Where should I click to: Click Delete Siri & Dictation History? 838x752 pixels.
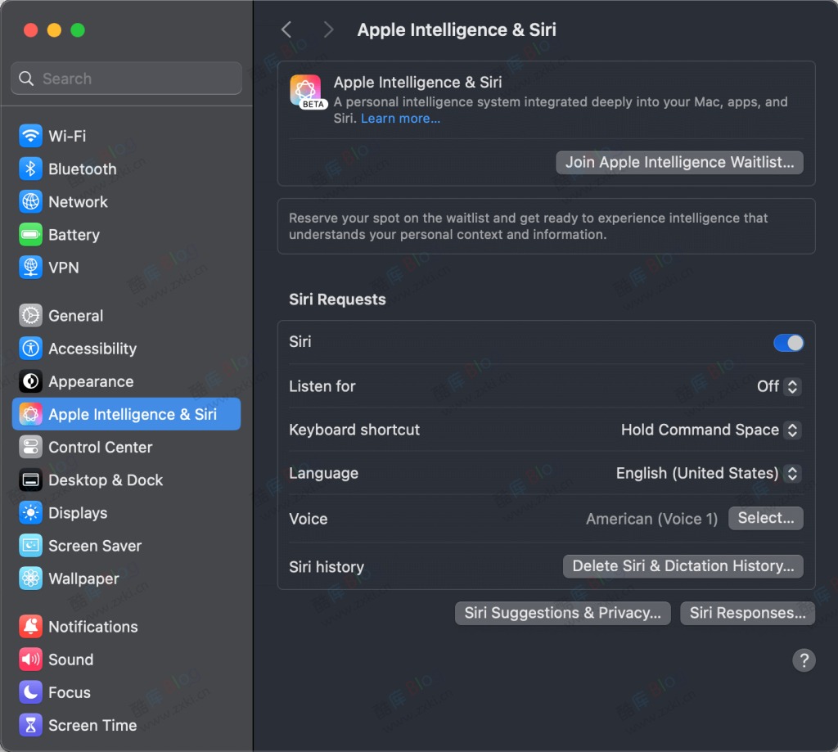[683, 565]
